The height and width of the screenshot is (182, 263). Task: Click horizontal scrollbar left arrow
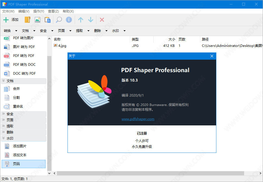click(x=54, y=173)
